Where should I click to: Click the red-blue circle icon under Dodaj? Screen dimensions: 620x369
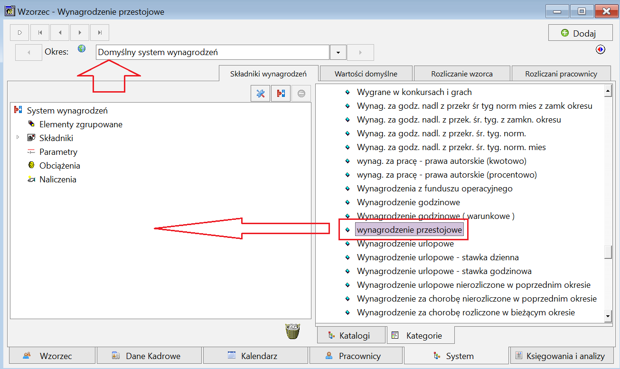pos(601,49)
